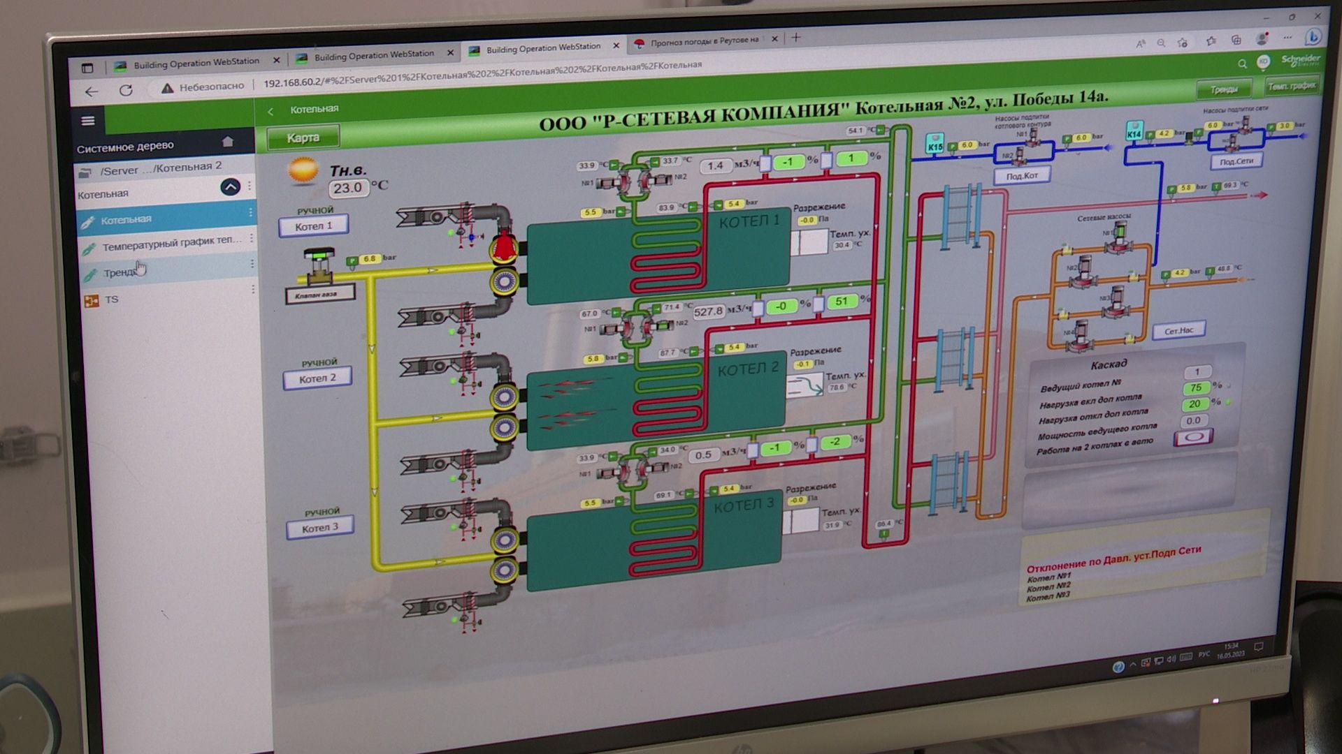The height and width of the screenshot is (754, 1342).
Task: Click the K14 indicator icon
Action: pyautogui.click(x=1134, y=131)
